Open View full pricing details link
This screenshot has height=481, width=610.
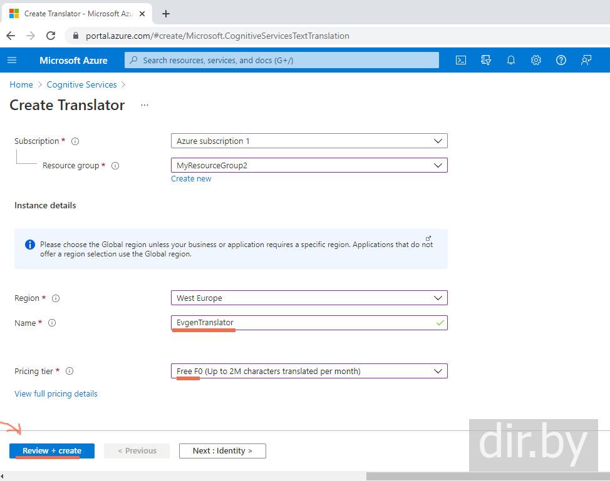click(x=56, y=393)
